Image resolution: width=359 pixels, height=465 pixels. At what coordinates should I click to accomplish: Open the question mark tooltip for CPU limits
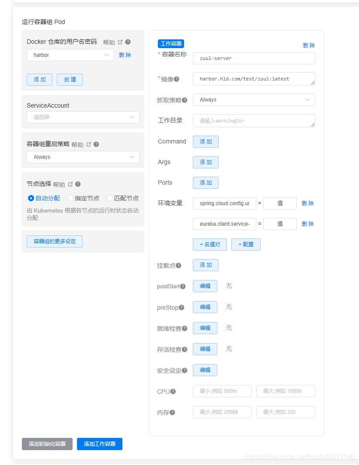point(173,392)
